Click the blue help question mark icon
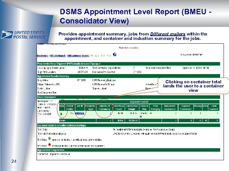Viewport: 229px width, 171px height. tap(114, 54)
